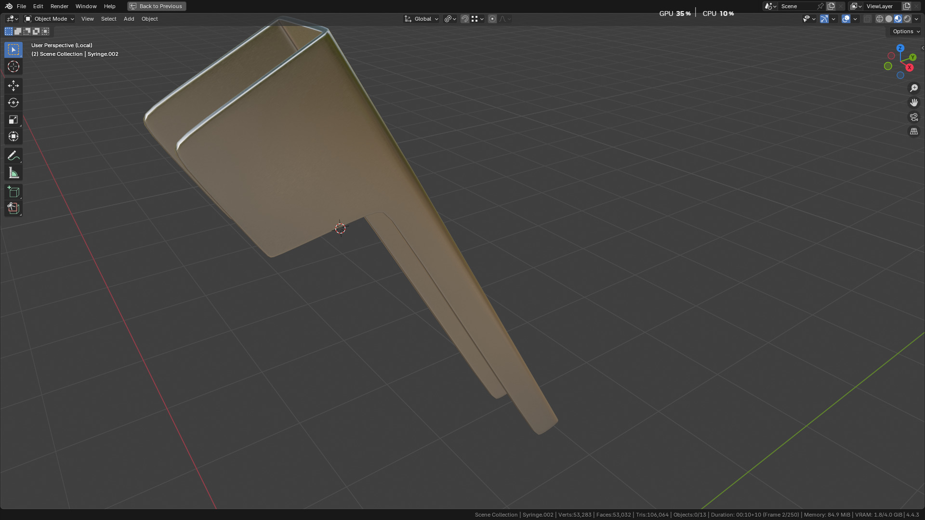Screen dimensions: 925x520
Task: Click the Blender logo menu icon
Action: (x=9, y=6)
